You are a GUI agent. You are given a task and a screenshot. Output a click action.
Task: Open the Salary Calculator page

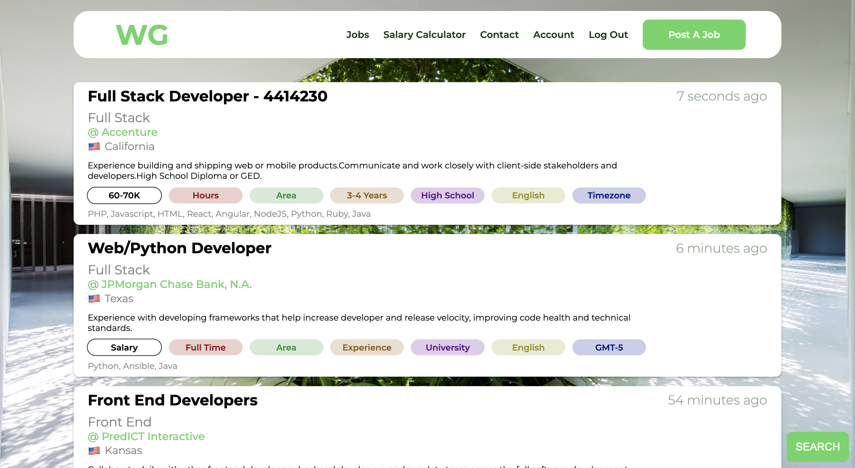coord(424,34)
